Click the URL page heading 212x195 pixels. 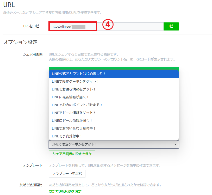tap(9, 5)
